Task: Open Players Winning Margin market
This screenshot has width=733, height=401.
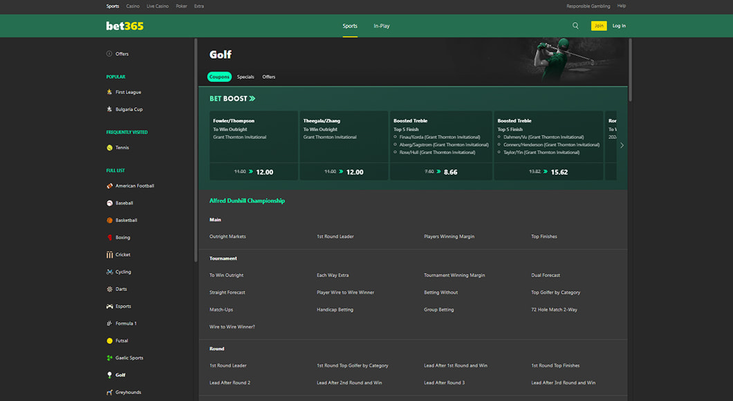Action: [x=449, y=236]
